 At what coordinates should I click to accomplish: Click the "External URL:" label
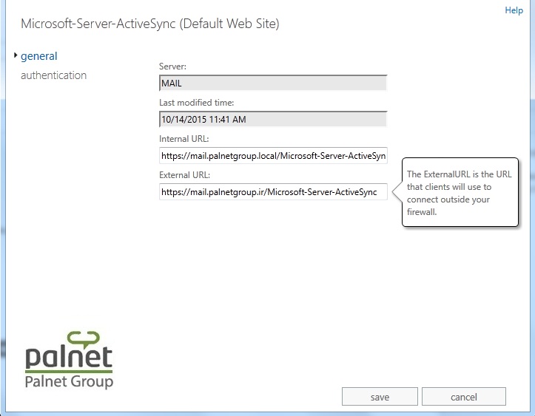(x=184, y=175)
